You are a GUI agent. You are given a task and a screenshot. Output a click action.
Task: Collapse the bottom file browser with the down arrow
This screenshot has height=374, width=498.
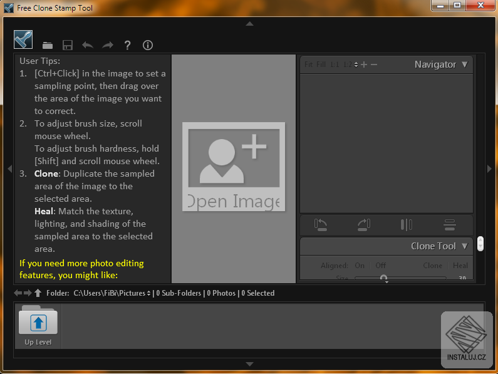tap(250, 364)
